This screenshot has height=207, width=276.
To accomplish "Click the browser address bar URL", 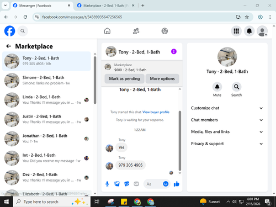I will 82,17.
